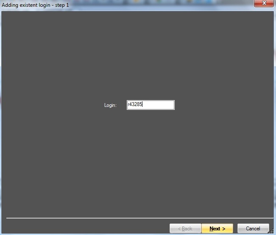This screenshot has width=276, height=235.
Task: Click the dialog's left window border
Action: [x=1, y=119]
